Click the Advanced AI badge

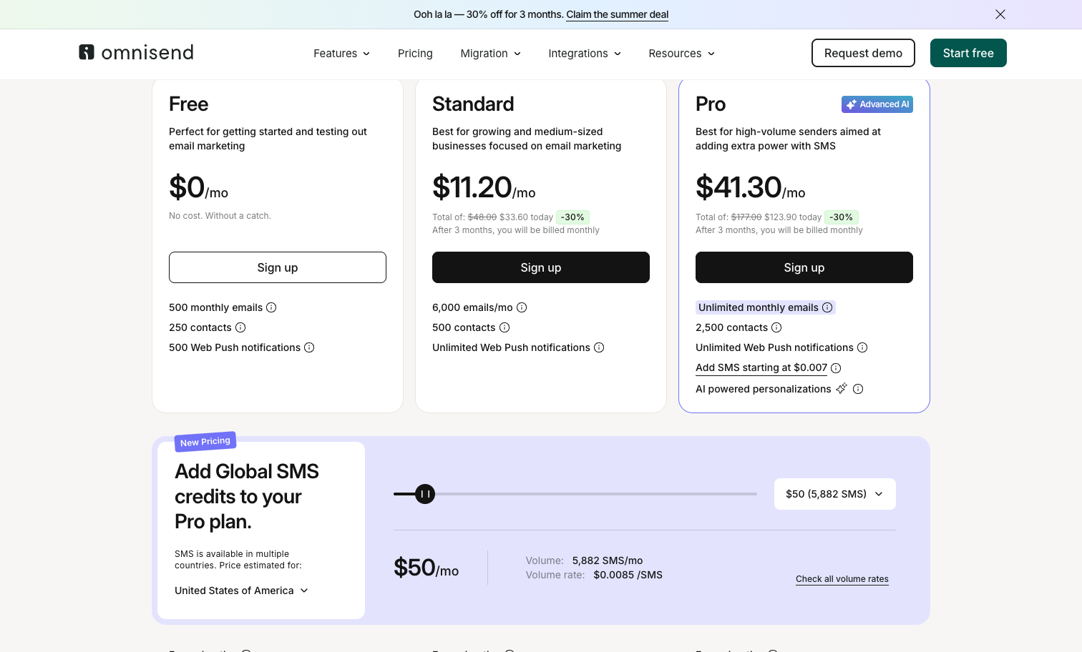877,104
